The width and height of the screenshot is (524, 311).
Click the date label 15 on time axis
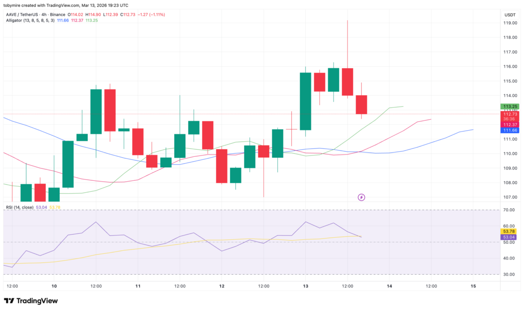click(x=473, y=286)
